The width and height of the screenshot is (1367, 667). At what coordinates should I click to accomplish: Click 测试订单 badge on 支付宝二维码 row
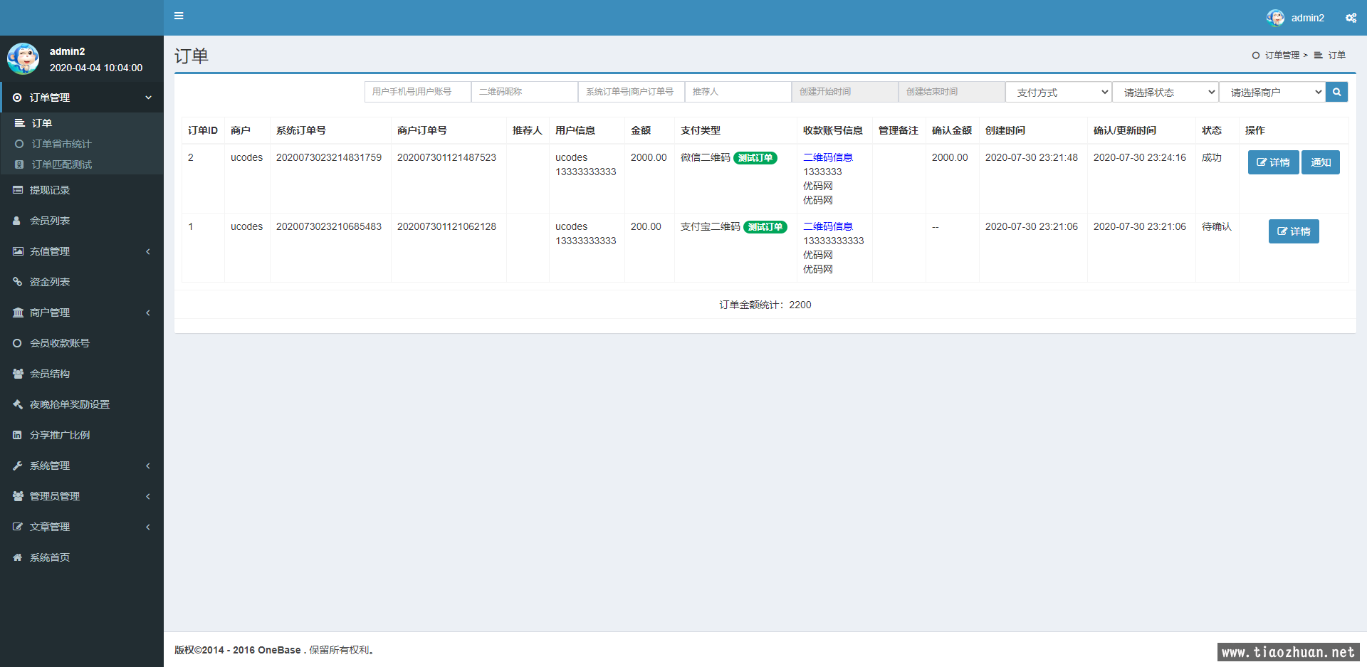click(x=765, y=227)
